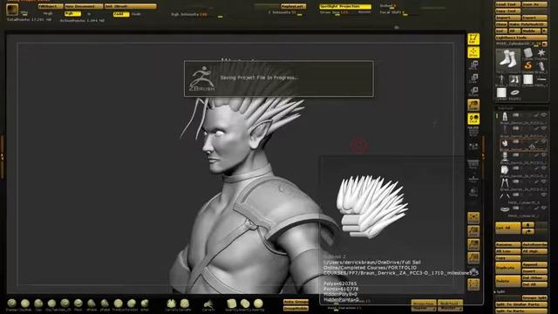Image resolution: width=558 pixels, height=314 pixels.
Task: Click the R button next to the tool name
Action: tap(544, 44)
